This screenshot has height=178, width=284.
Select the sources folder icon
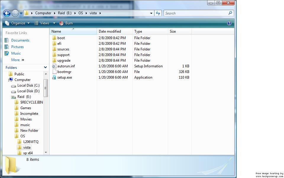[54, 49]
